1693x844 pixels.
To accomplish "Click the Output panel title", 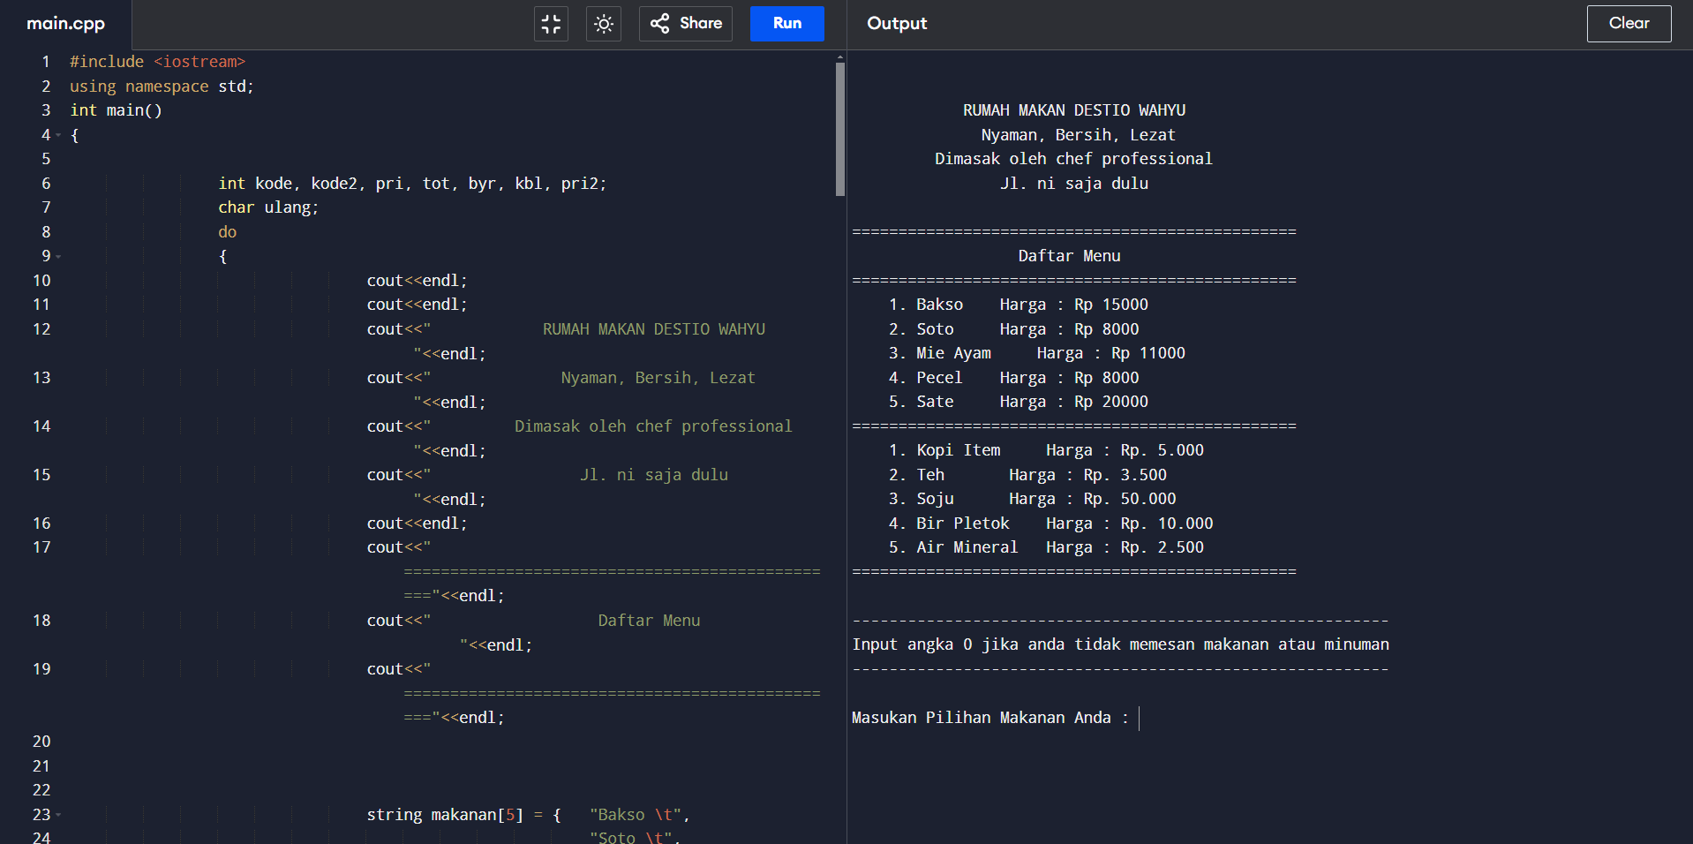I will point(897,24).
